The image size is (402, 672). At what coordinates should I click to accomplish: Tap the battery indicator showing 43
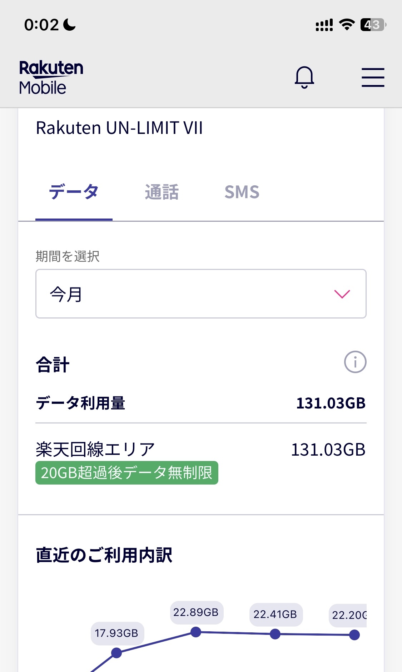coord(373,25)
